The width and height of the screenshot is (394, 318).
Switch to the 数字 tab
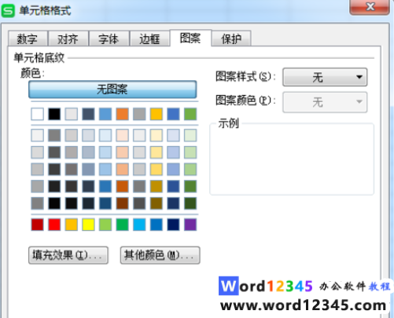coord(28,38)
